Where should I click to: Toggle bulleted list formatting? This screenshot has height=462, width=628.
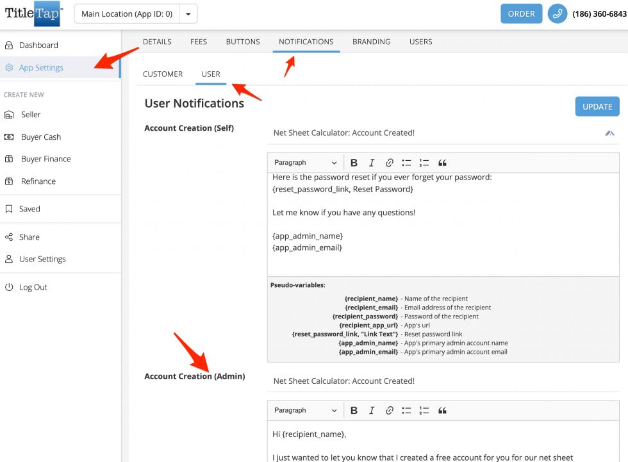[x=406, y=162]
